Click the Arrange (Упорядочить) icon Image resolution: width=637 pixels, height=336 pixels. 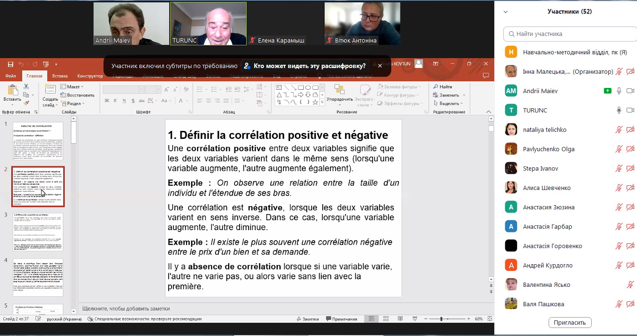pyautogui.click(x=339, y=93)
